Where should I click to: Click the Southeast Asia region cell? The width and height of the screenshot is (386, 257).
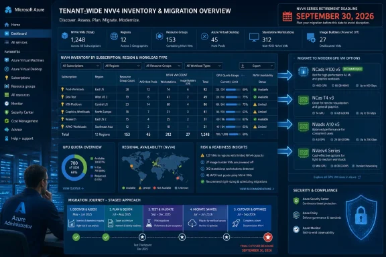(104, 126)
